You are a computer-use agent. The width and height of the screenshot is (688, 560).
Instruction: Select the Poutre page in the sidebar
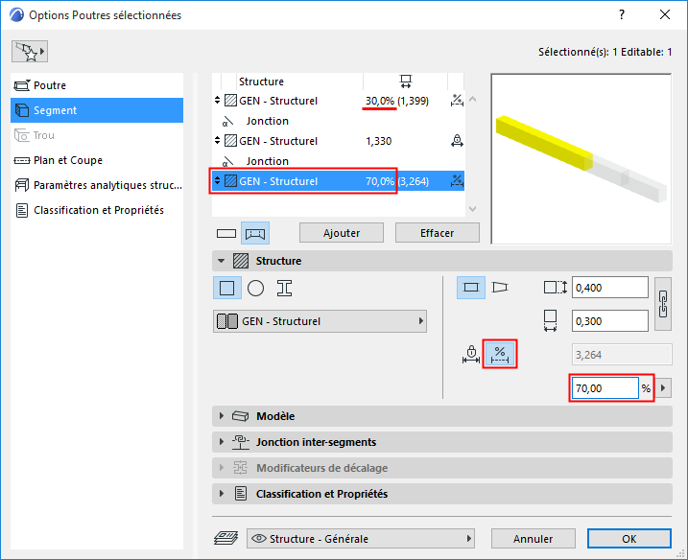[97, 85]
